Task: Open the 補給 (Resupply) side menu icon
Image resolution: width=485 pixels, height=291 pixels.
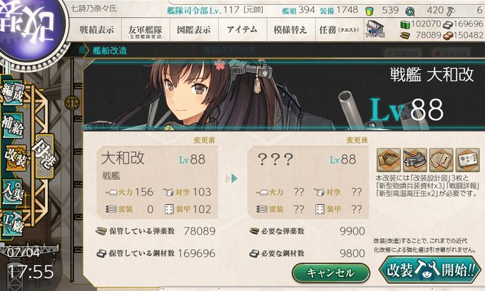Action: [13, 126]
